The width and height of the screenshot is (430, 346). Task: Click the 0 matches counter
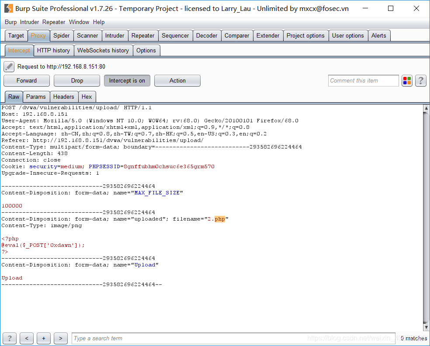[x=414, y=338]
